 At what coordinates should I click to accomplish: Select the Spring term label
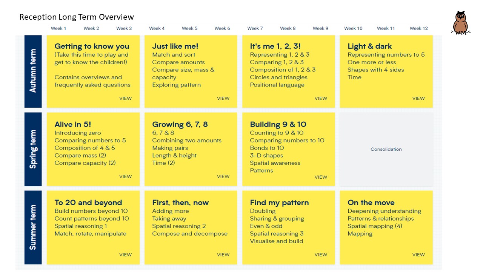pyautogui.click(x=33, y=149)
